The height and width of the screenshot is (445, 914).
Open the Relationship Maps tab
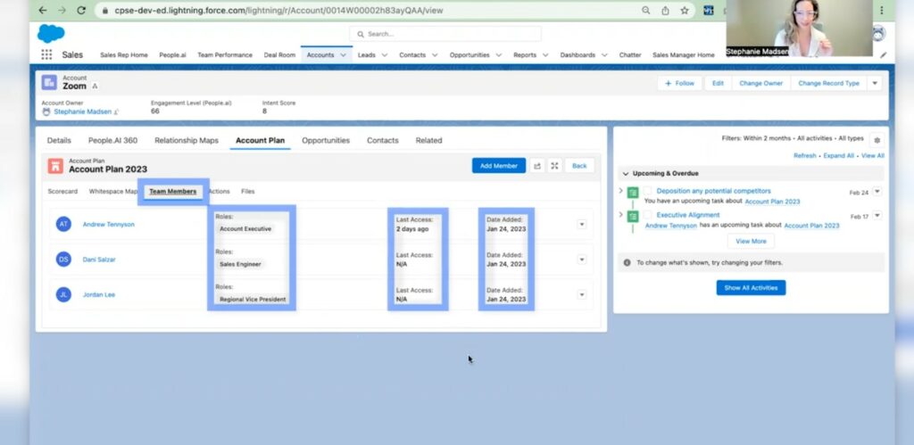187,140
